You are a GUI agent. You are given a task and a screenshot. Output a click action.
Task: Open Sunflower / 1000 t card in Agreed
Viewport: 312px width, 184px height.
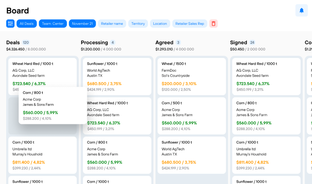[191, 155]
